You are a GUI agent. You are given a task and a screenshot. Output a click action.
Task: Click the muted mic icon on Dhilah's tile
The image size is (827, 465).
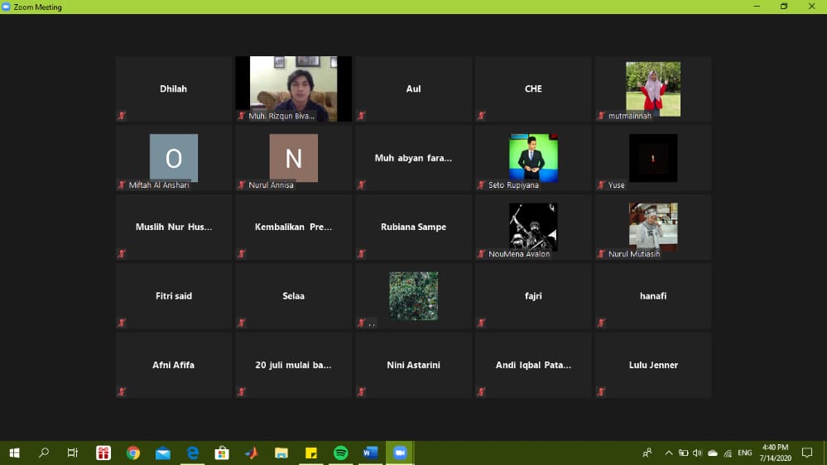pos(122,116)
